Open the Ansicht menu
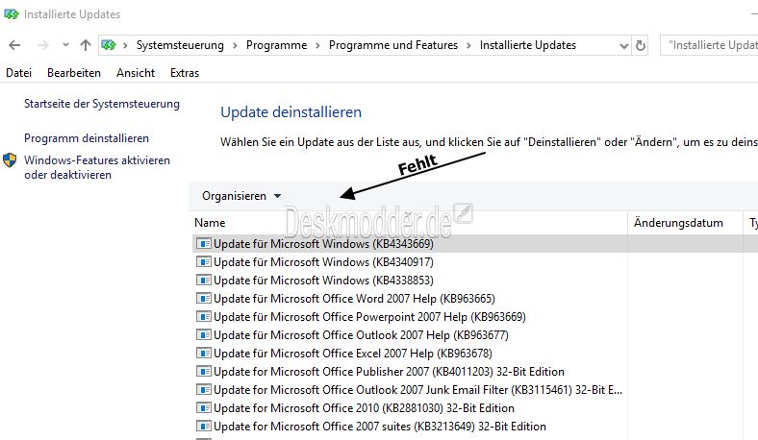Image resolution: width=758 pixels, height=440 pixels. [x=136, y=73]
